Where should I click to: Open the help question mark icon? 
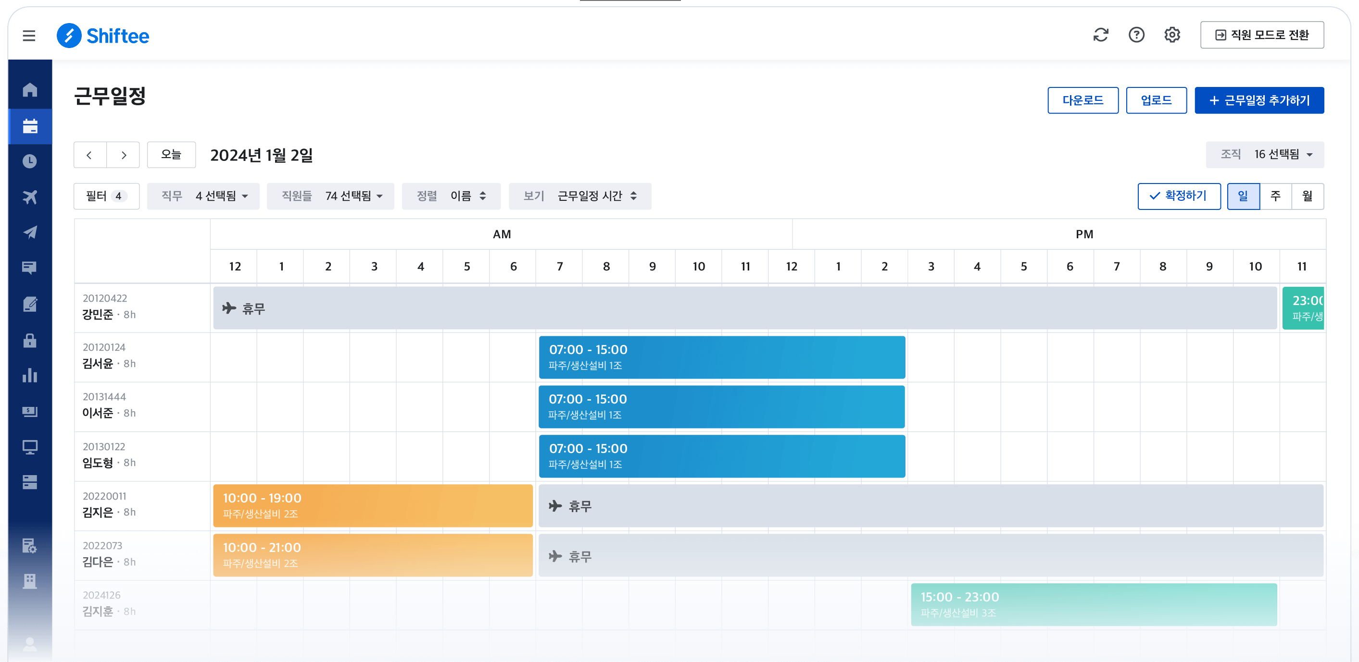tap(1136, 35)
